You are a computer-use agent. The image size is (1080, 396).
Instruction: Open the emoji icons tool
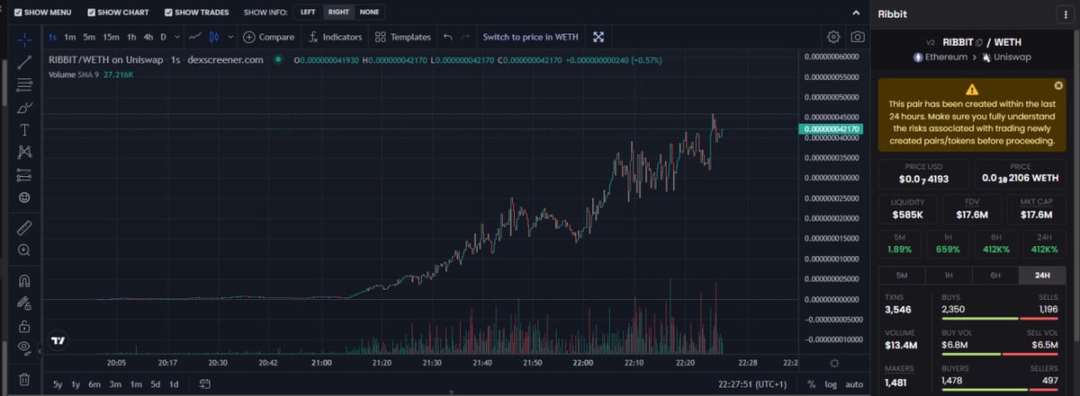[25, 197]
